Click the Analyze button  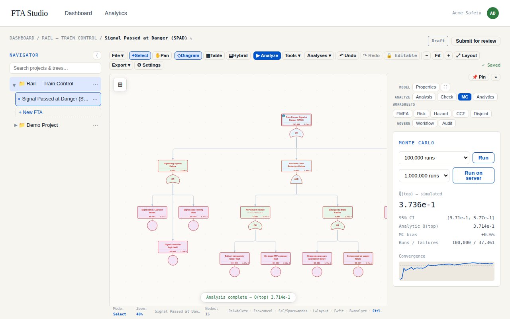pyautogui.click(x=267, y=55)
